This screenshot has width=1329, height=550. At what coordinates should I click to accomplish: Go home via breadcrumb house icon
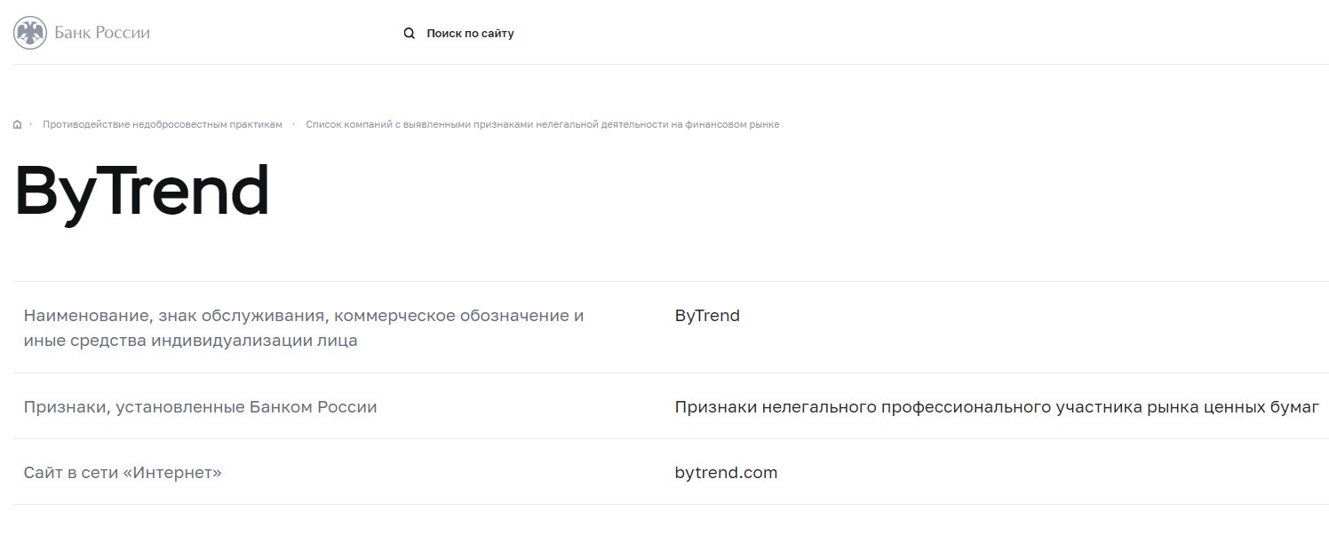click(x=18, y=125)
